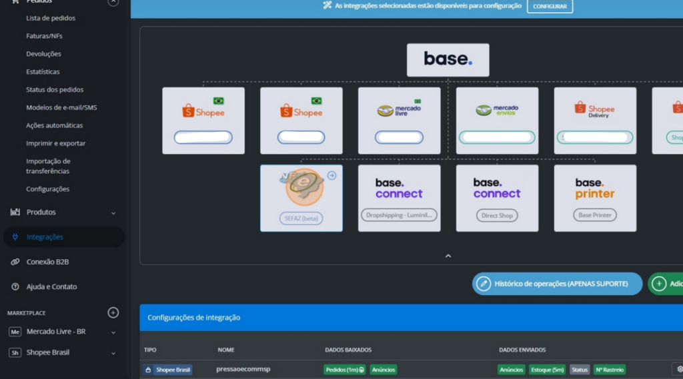Click base.connect logo on Direct Shop card

[497, 188]
